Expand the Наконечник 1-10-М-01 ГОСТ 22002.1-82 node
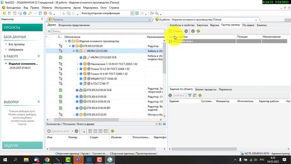The height and width of the screenshot is (164, 291). (x=78, y=64)
